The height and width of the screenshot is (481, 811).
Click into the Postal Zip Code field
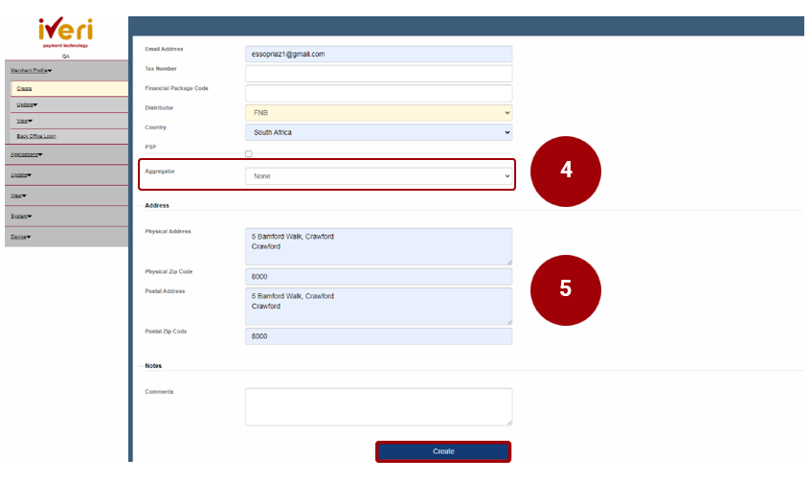[x=378, y=336]
